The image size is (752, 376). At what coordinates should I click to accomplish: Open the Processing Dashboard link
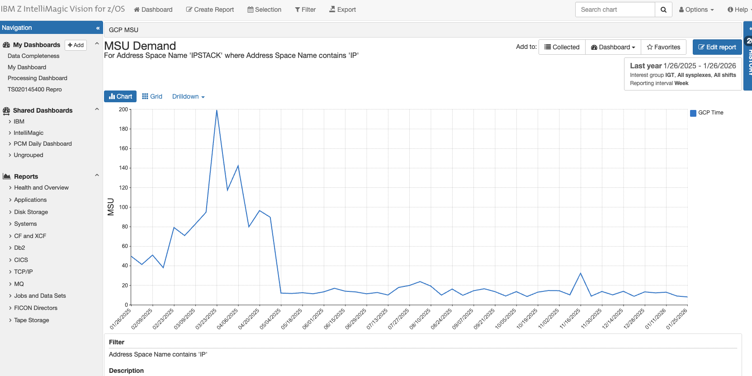pyautogui.click(x=38, y=78)
